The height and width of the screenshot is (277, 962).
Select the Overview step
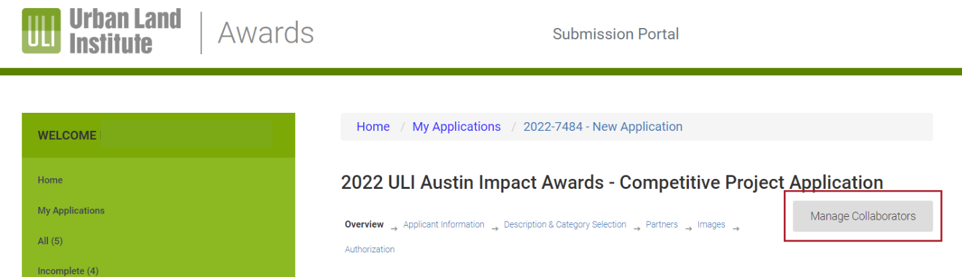(364, 225)
